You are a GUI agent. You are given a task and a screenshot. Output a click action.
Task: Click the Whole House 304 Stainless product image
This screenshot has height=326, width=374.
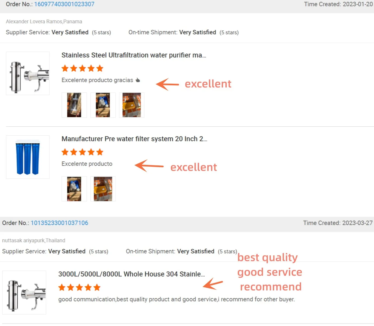(x=24, y=293)
